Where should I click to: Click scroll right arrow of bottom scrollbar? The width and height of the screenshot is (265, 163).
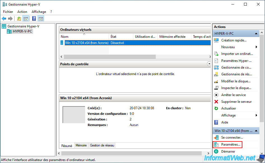point(208,153)
